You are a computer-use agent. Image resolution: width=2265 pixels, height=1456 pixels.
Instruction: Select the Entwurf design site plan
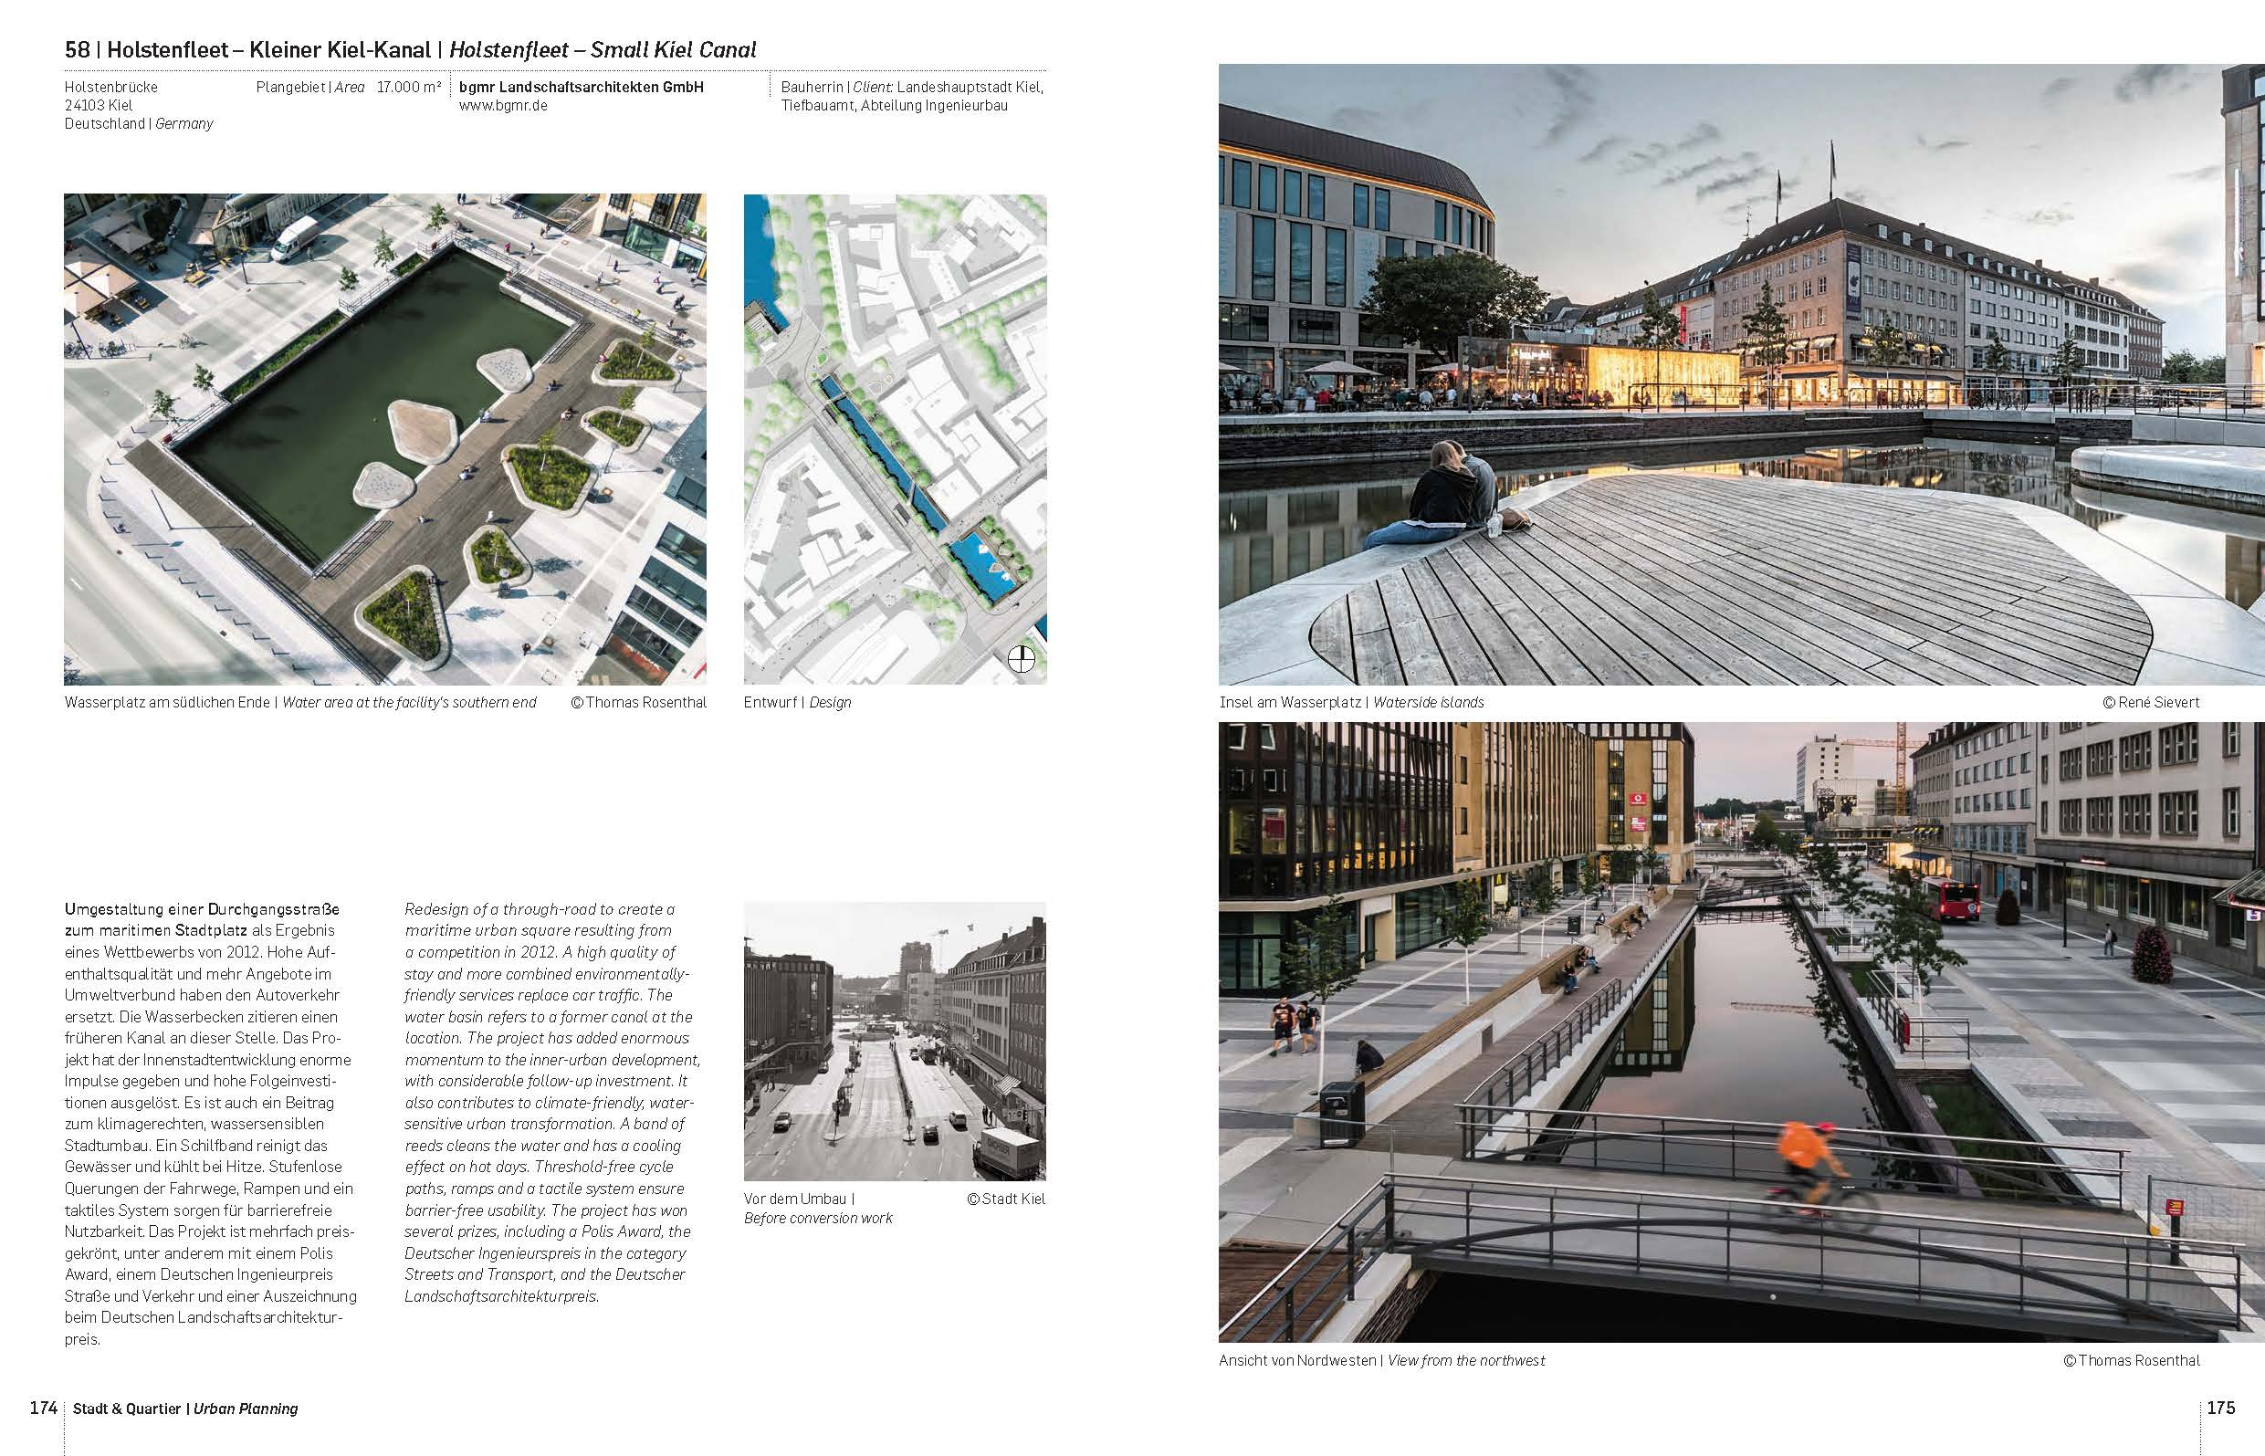[x=896, y=440]
